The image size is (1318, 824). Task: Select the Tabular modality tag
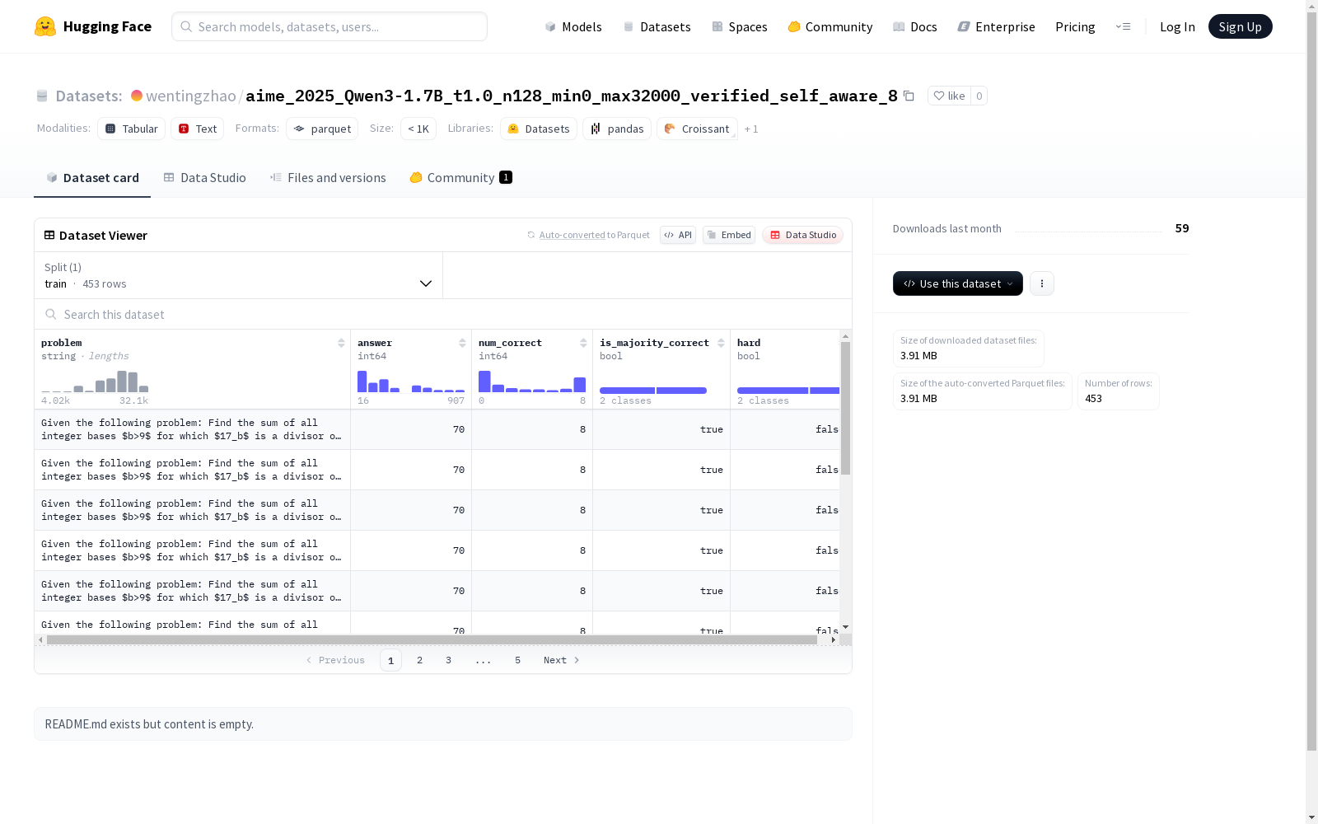[x=132, y=129]
